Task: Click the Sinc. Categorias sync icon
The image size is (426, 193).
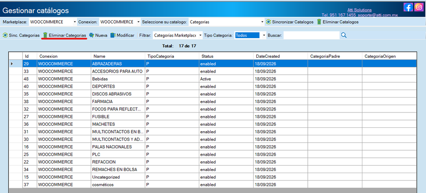Action: pyautogui.click(x=5, y=35)
